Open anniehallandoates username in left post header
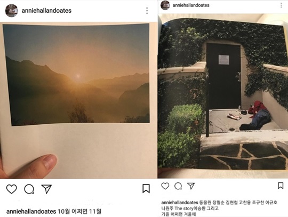288x217 pixels. (x=46, y=11)
